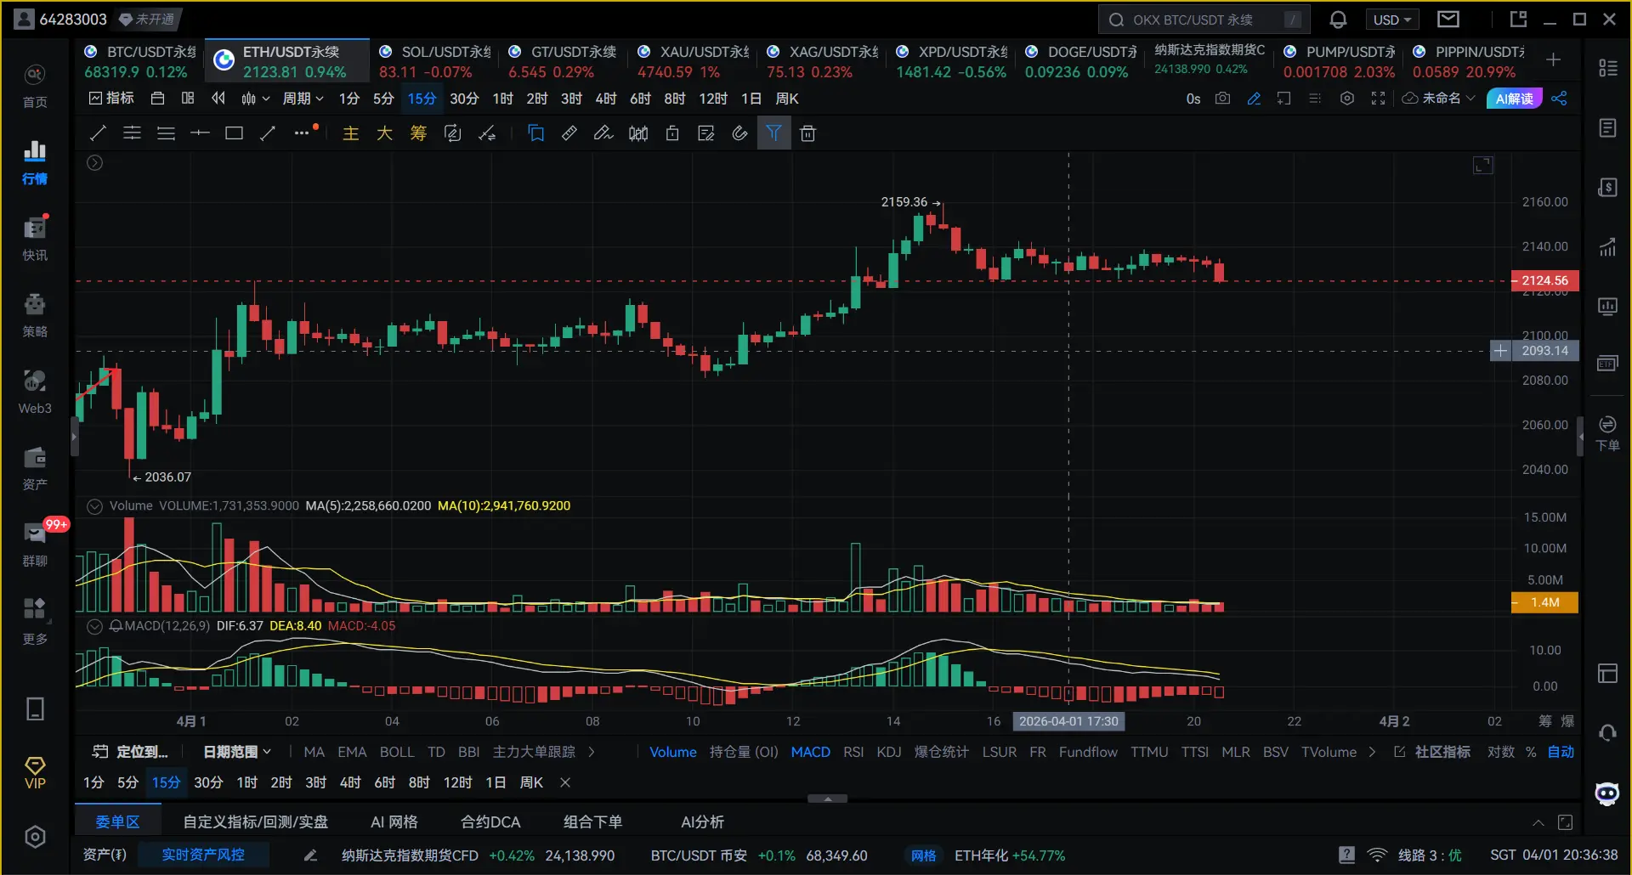Screen dimensions: 1632x875
Task: Expand more sub-indicators arrow after TVolume
Action: pyautogui.click(x=1371, y=752)
